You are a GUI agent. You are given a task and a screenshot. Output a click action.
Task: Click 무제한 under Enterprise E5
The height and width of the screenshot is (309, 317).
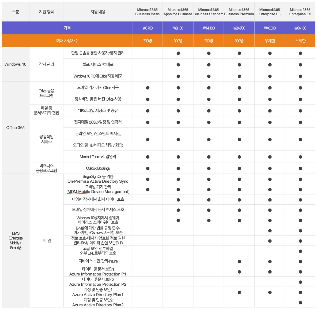[300, 41]
